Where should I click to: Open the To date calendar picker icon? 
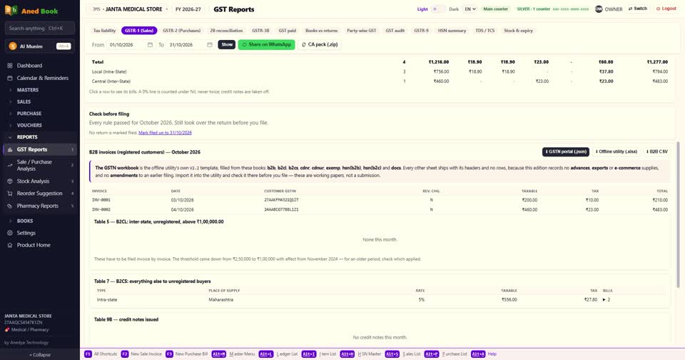coord(210,44)
